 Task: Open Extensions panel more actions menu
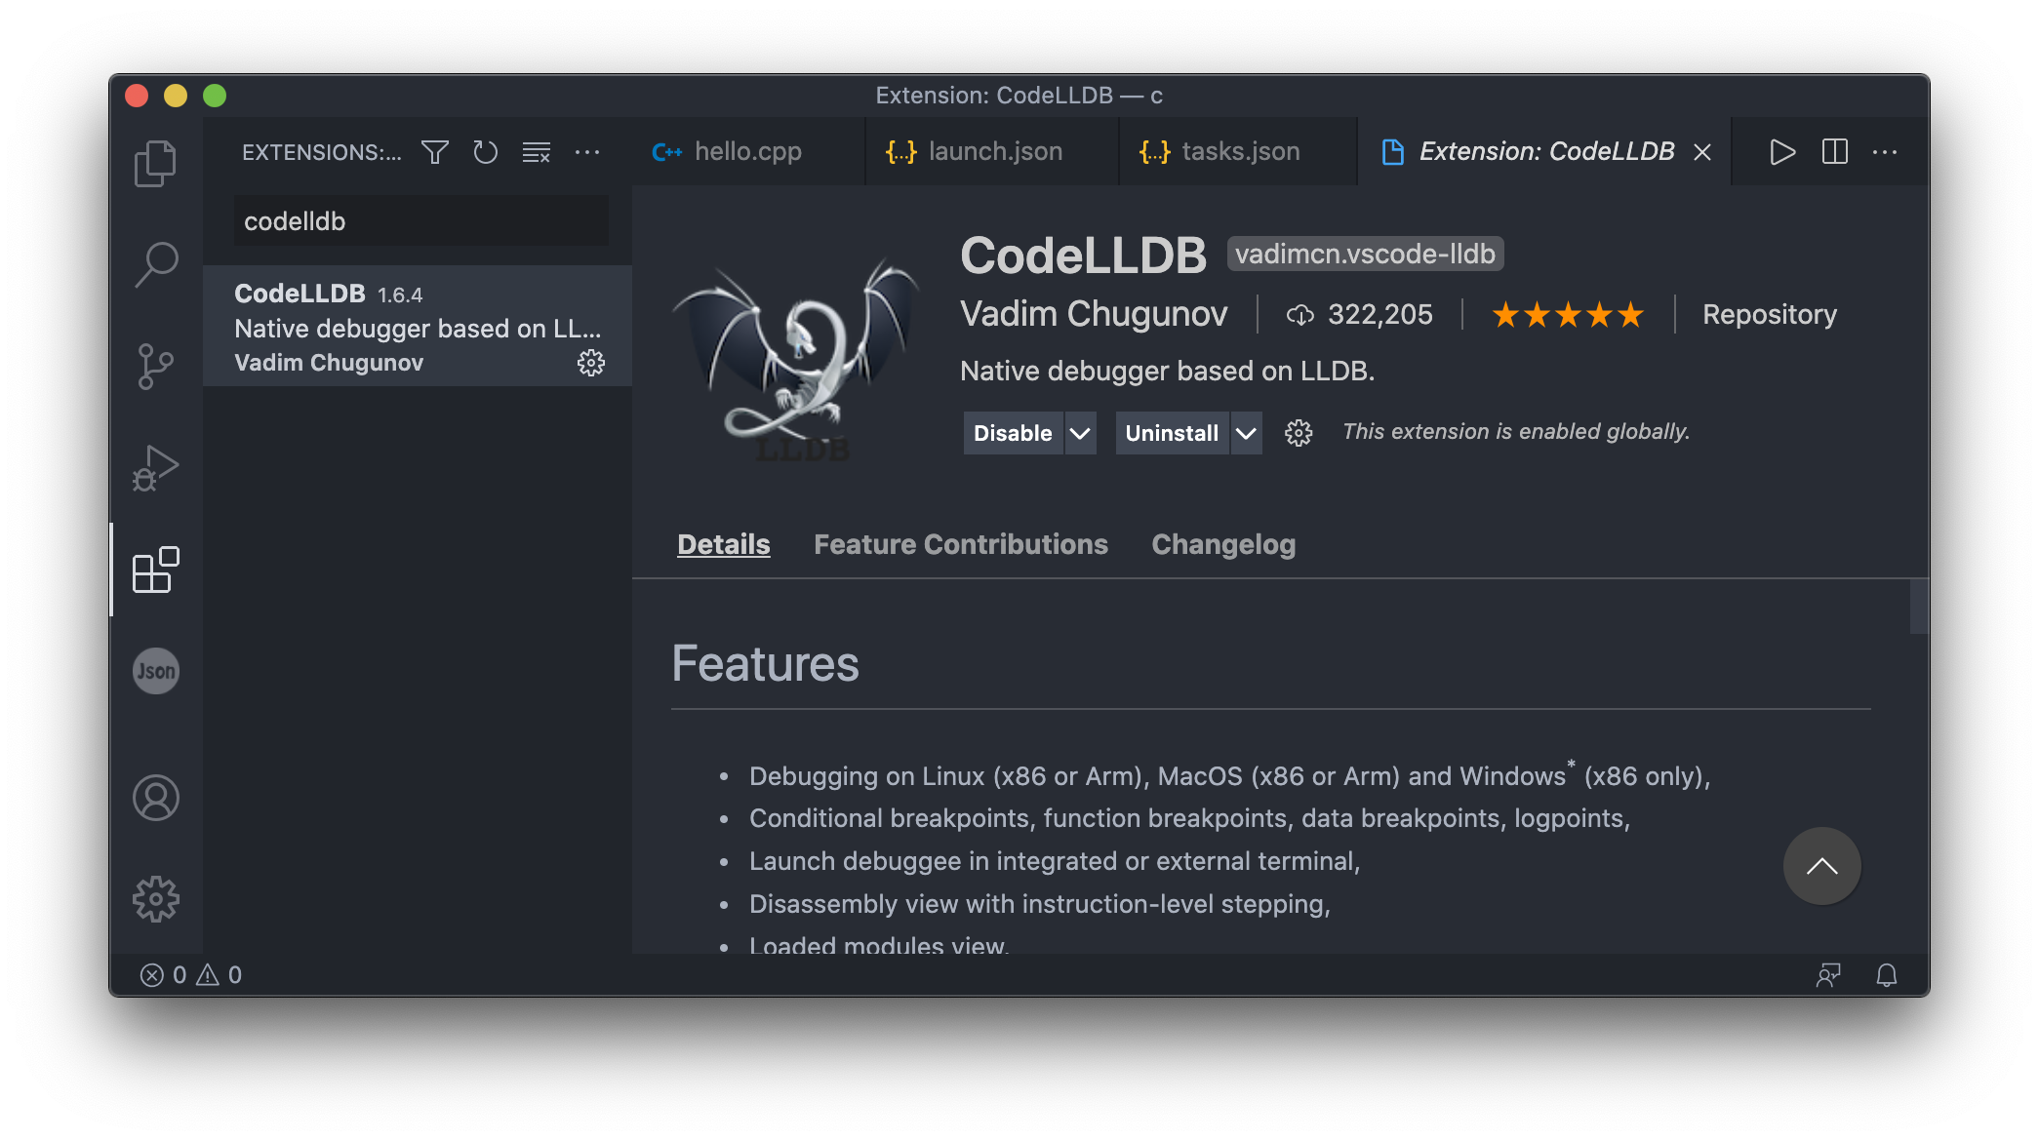tap(587, 152)
